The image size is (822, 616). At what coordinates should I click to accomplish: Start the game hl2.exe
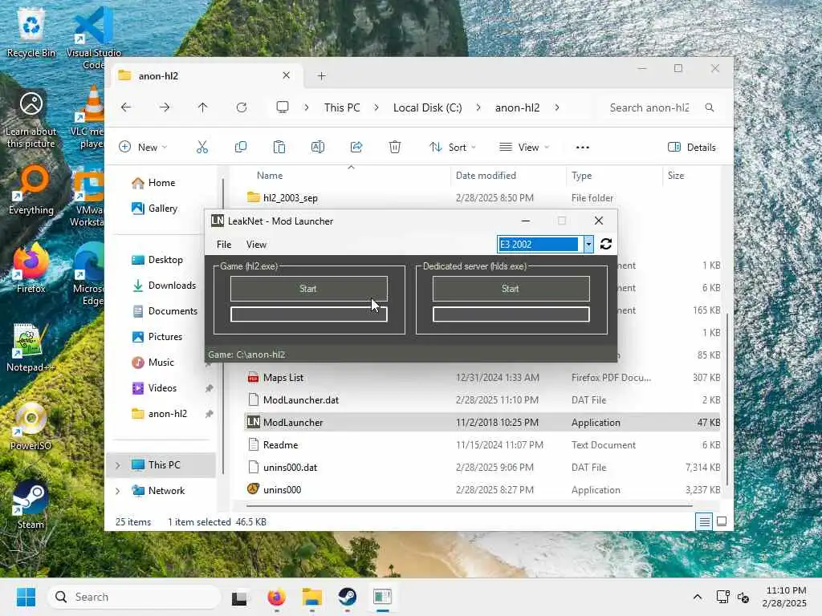[x=309, y=289]
